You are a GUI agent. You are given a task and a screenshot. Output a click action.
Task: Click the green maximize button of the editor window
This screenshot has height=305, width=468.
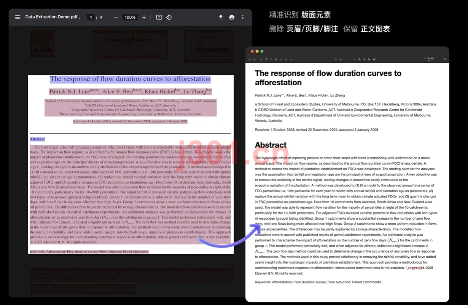tap(262, 51)
